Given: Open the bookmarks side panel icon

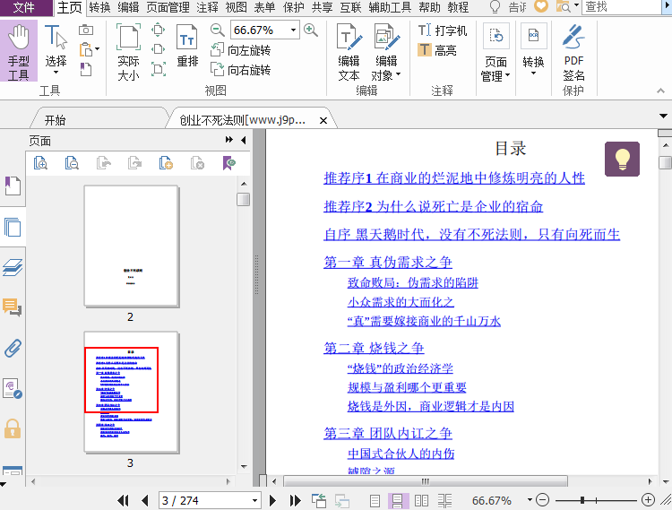Looking at the screenshot, I should tap(13, 186).
